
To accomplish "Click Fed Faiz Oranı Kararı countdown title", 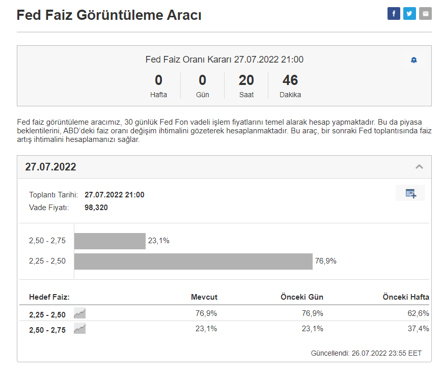I will point(224,60).
